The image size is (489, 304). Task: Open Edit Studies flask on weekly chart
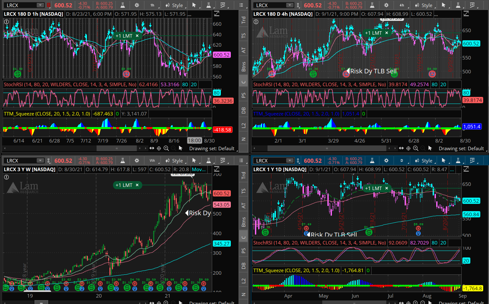(x=123, y=161)
